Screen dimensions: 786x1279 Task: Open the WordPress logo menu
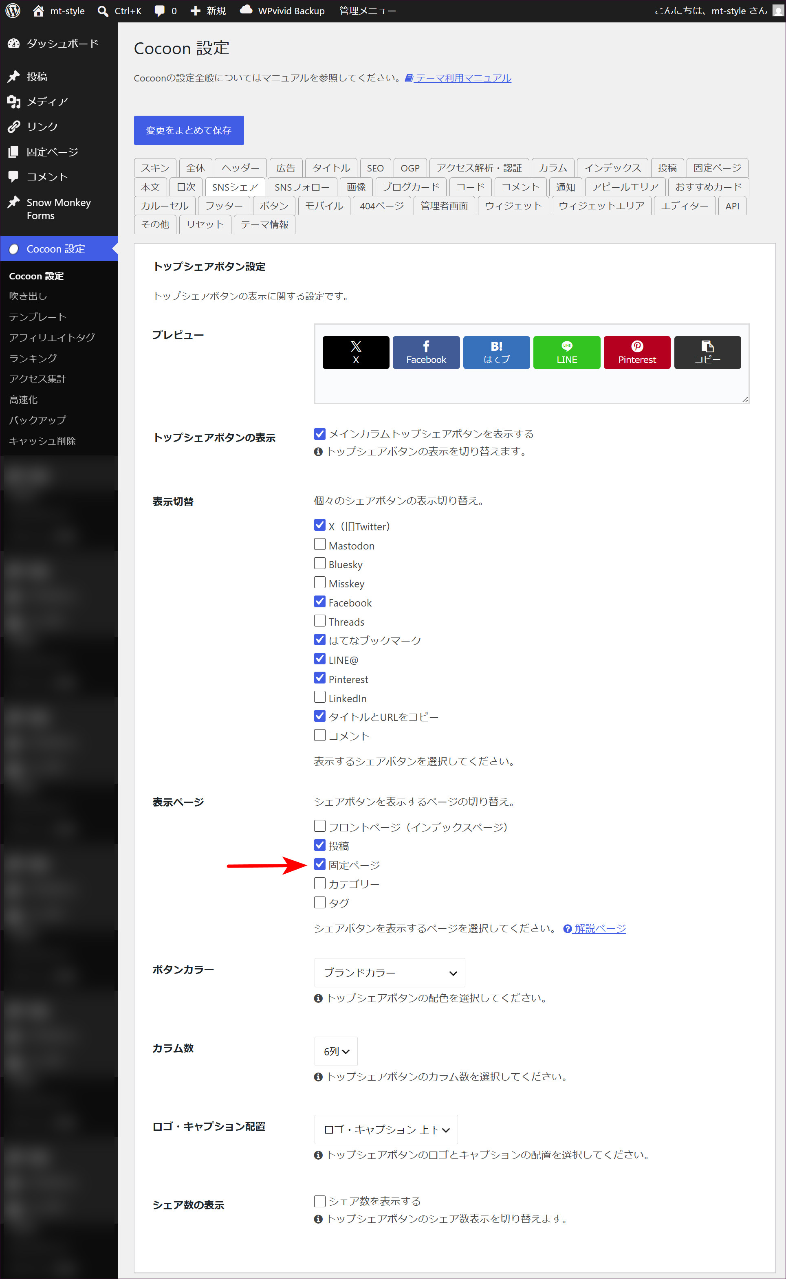coord(13,11)
